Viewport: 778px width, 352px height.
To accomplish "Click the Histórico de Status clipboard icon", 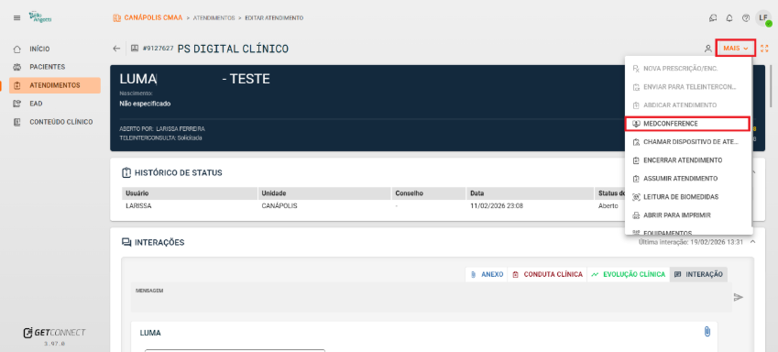I will tap(126, 172).
